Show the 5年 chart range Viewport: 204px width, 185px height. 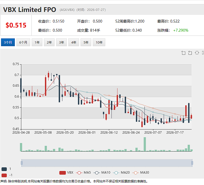86,42
